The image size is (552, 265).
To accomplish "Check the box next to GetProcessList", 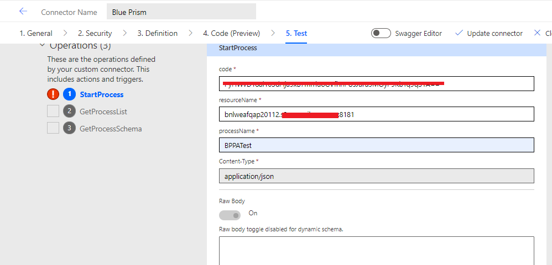I will [x=53, y=112].
